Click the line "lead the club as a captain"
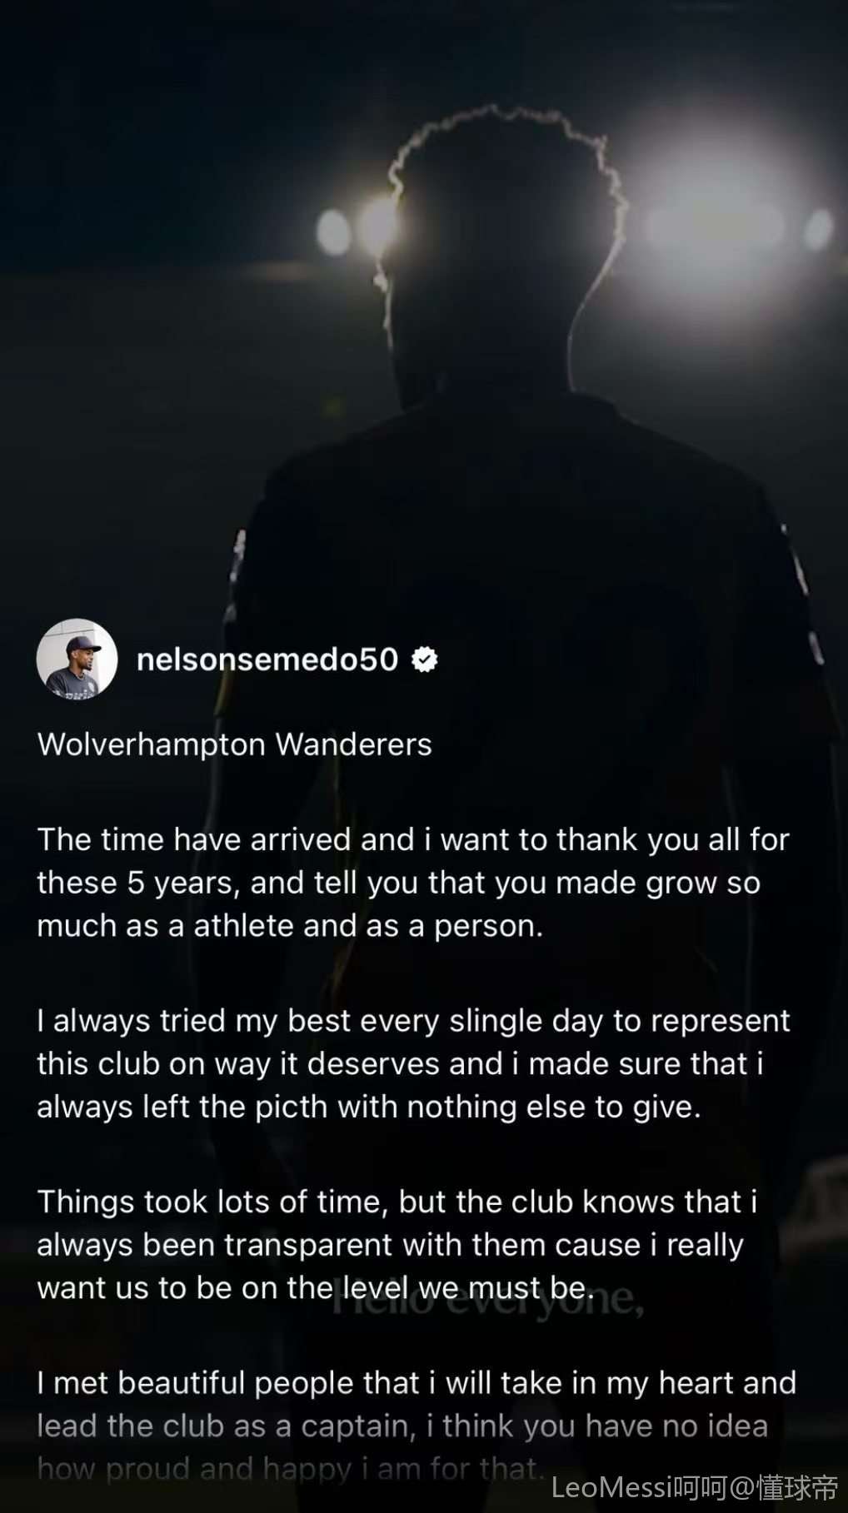 click(x=402, y=1426)
